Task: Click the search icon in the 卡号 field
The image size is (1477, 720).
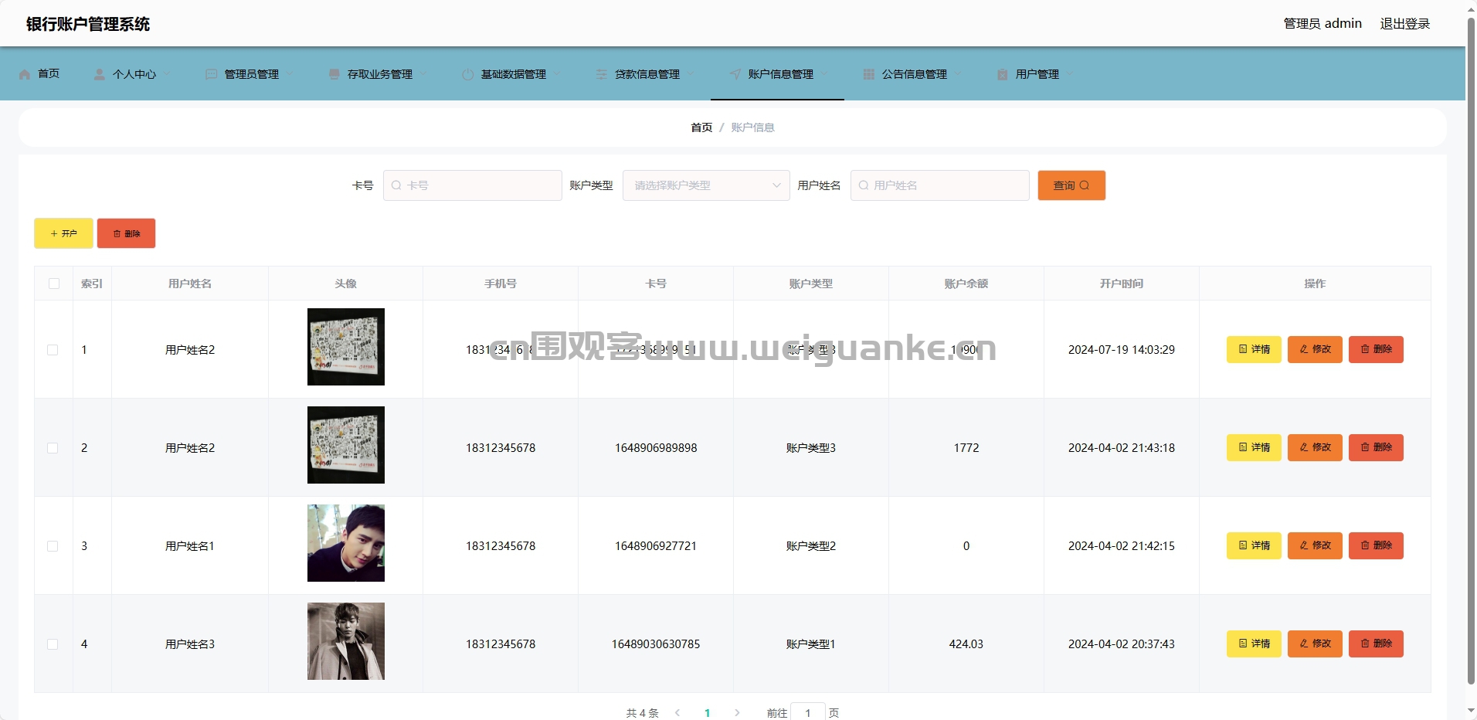Action: pos(396,185)
